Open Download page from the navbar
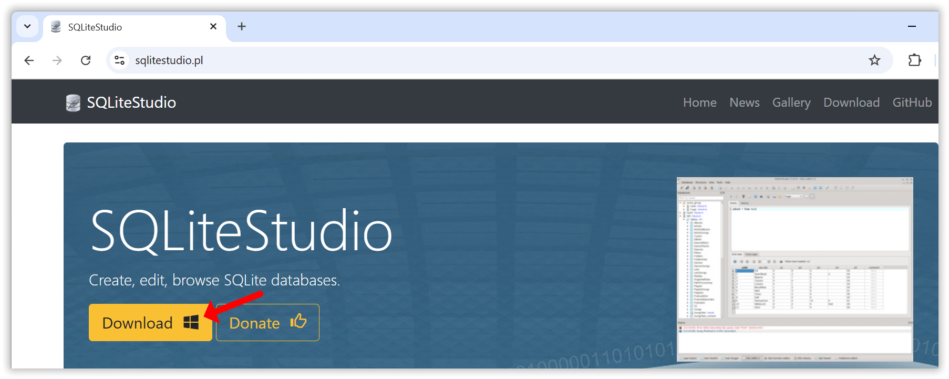949x379 pixels. point(851,103)
